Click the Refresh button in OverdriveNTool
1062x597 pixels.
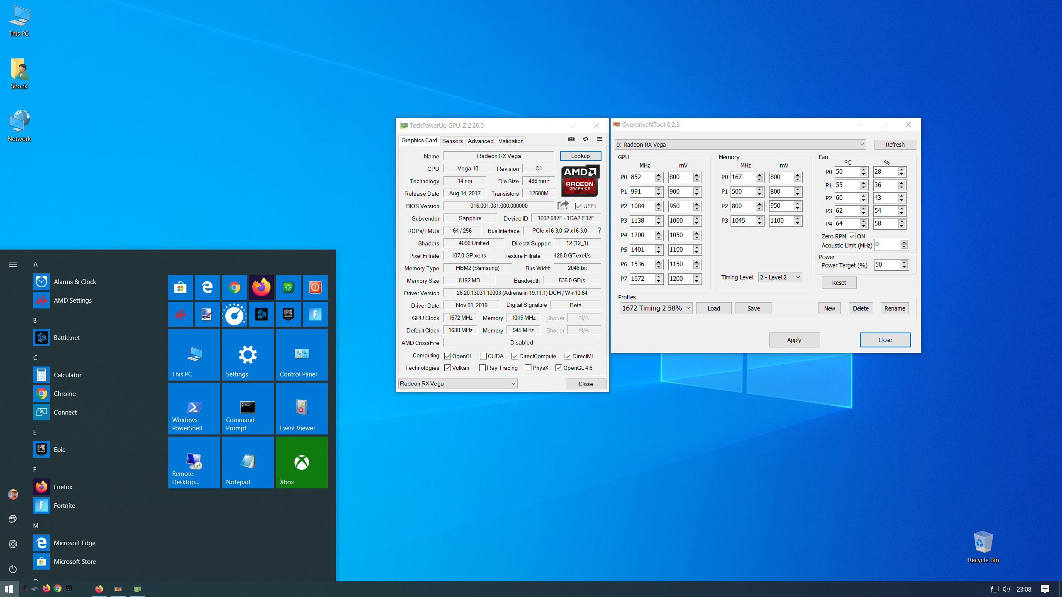tap(895, 144)
